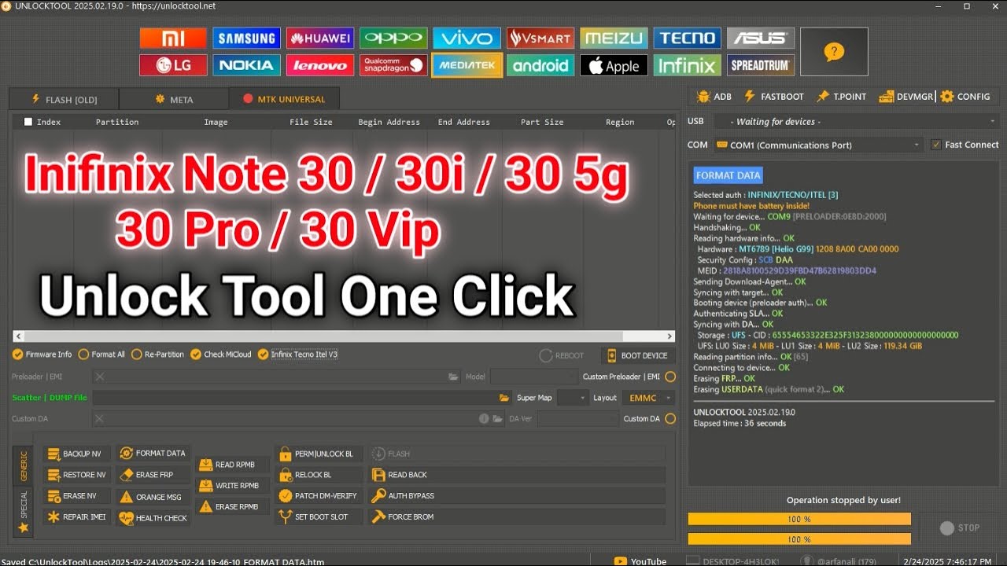Click the READ BACK button

tap(517, 475)
